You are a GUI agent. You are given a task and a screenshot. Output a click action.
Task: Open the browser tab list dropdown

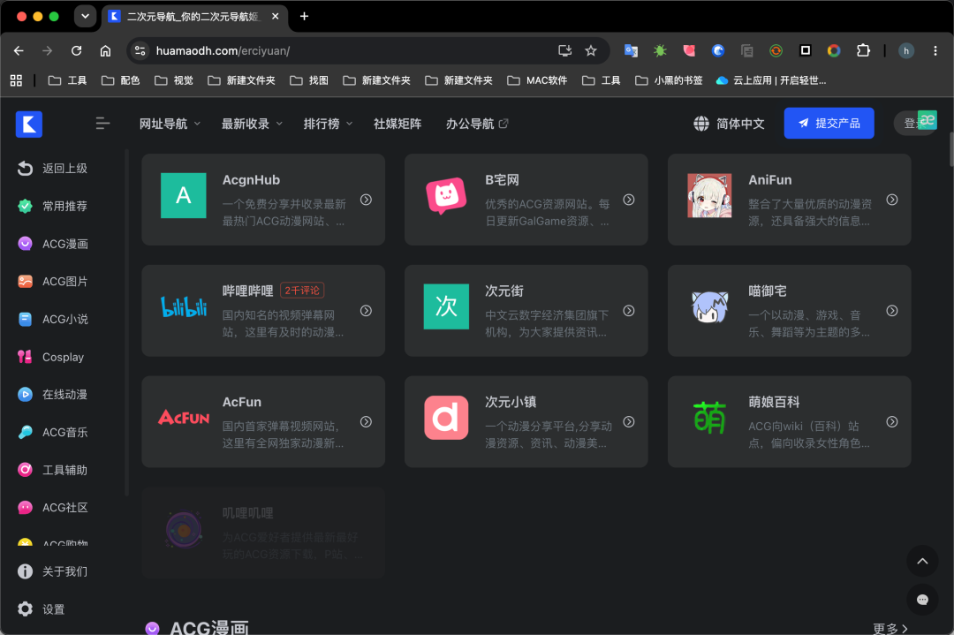(x=85, y=17)
